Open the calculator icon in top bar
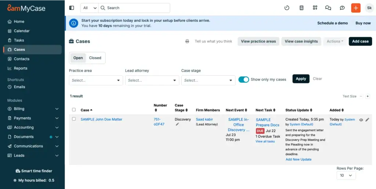Viewport: 376px width, 189px height. point(301,8)
